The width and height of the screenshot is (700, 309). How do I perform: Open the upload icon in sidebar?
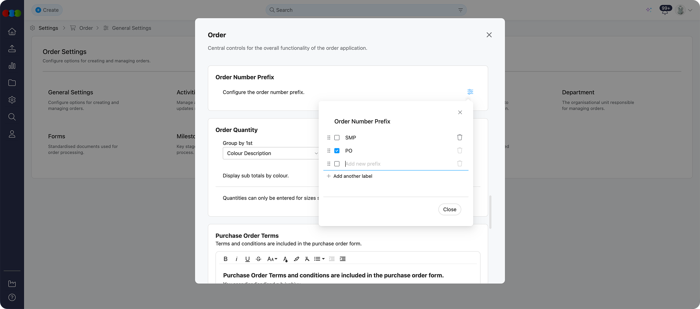coord(12,49)
